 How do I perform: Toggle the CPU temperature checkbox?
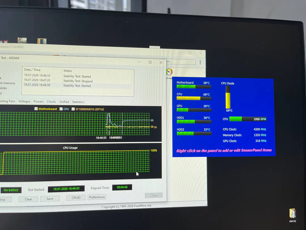click(61, 109)
